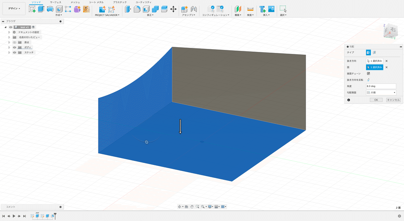Toggle visibility eye of ボディ folder
404x221 pixels.
[14, 48]
